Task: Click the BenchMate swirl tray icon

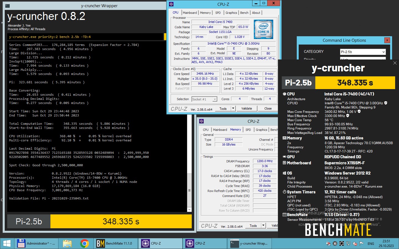Action: tap(342, 244)
